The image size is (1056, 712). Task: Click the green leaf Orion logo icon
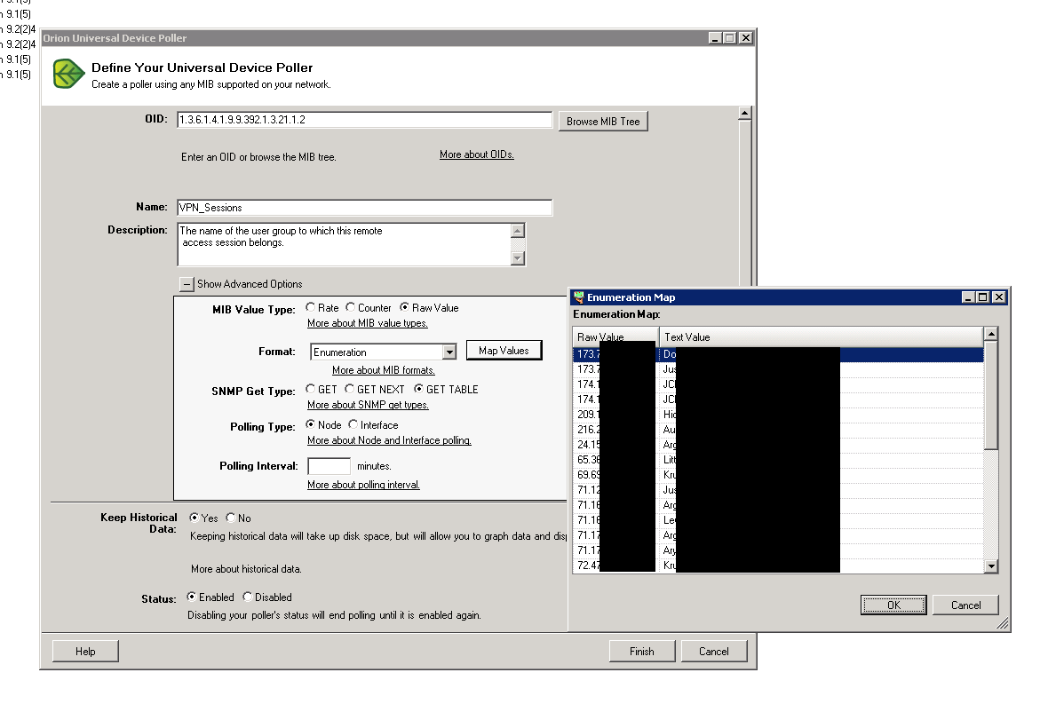pos(68,74)
